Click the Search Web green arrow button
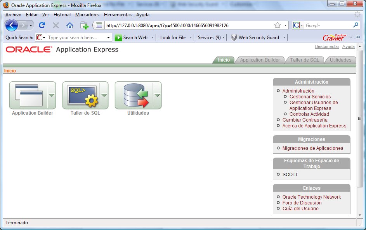Image resolution: width=366 pixels, height=230 pixels. [118, 38]
